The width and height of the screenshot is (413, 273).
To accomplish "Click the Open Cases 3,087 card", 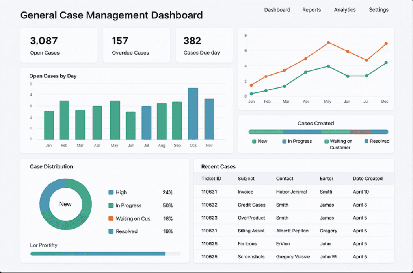I will (x=59, y=45).
